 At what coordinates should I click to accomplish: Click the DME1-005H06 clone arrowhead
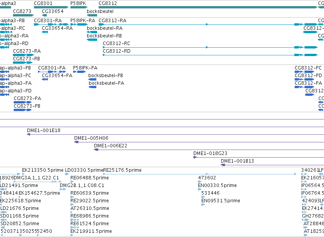pos(76,142)
